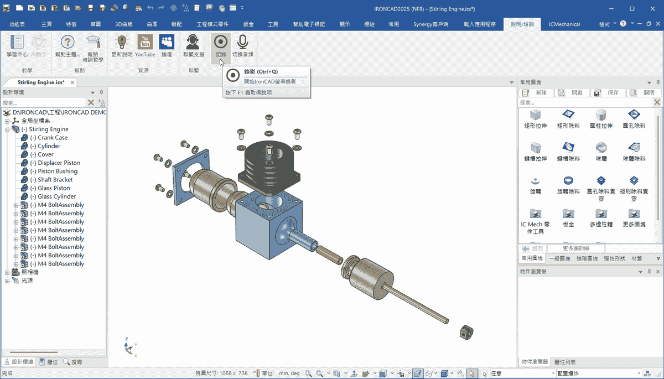Click the 更新說明 lightbulb icon

(x=122, y=41)
